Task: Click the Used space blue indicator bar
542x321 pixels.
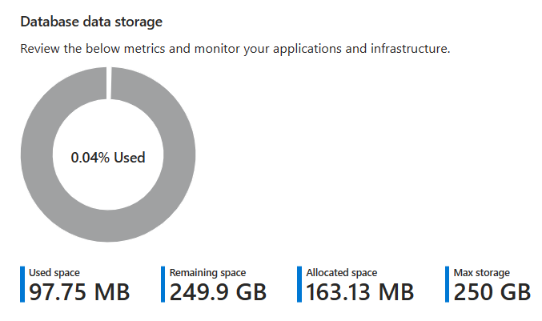Action: tap(22, 284)
